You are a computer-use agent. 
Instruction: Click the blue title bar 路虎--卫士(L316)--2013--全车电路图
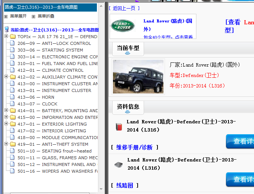point(51,7)
